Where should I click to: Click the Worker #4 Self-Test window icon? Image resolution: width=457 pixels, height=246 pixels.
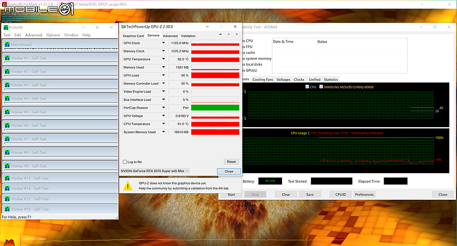7,98
